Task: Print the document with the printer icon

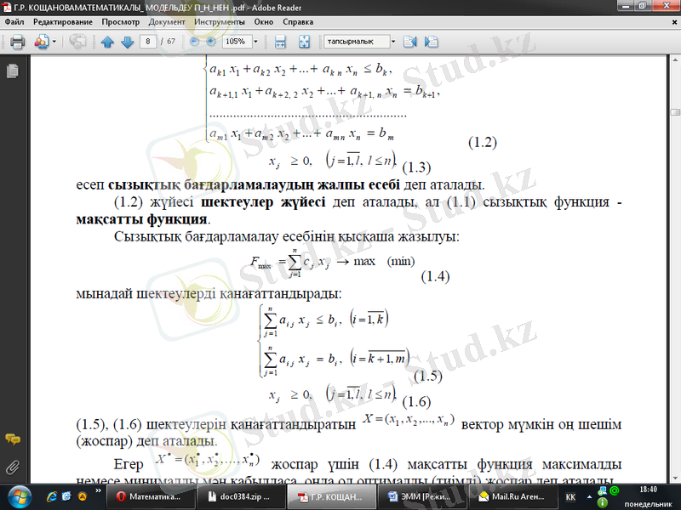Action: [x=17, y=42]
